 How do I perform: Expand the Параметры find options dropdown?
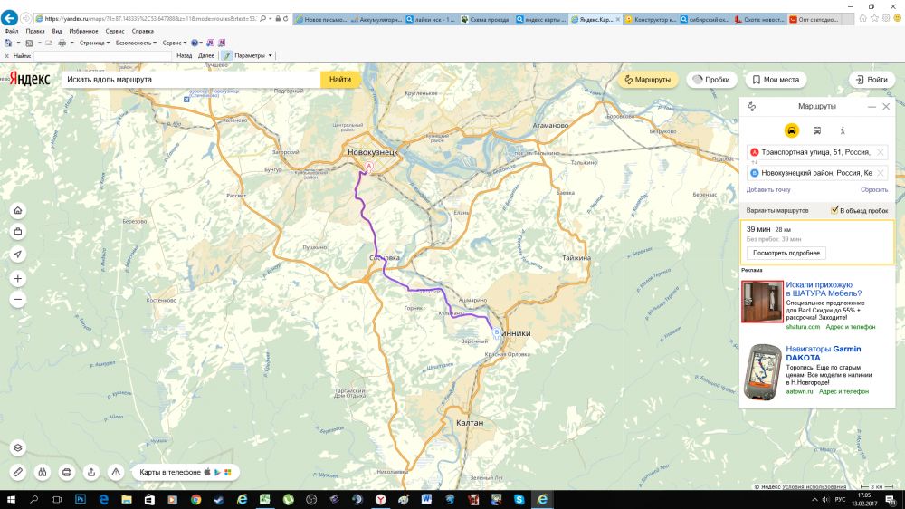[252, 55]
